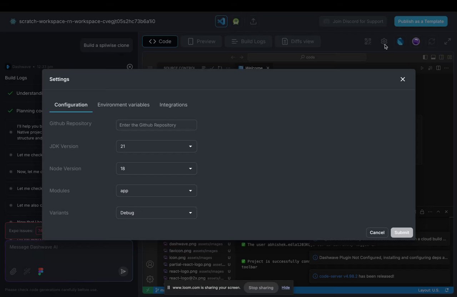This screenshot has width=457, height=297.
Task: Click the magic wand enhance icon
Action: click(x=27, y=272)
